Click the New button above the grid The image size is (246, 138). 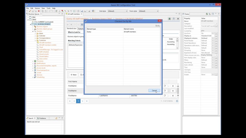[74, 75]
